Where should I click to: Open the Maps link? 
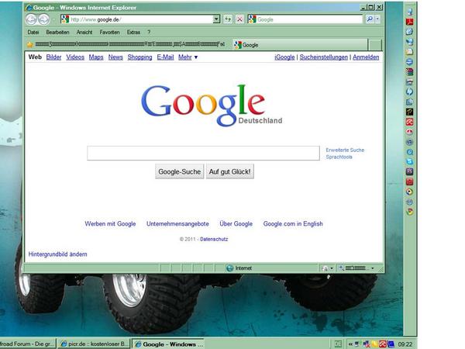[x=96, y=57]
